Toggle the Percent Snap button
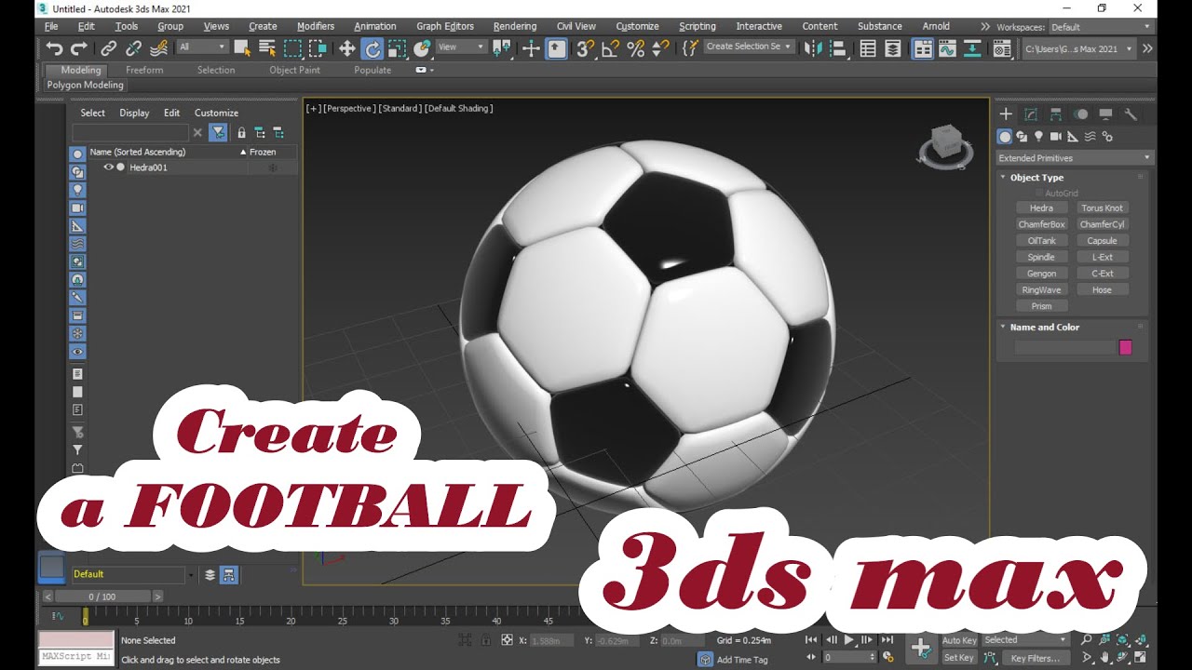The width and height of the screenshot is (1192, 670). click(636, 48)
